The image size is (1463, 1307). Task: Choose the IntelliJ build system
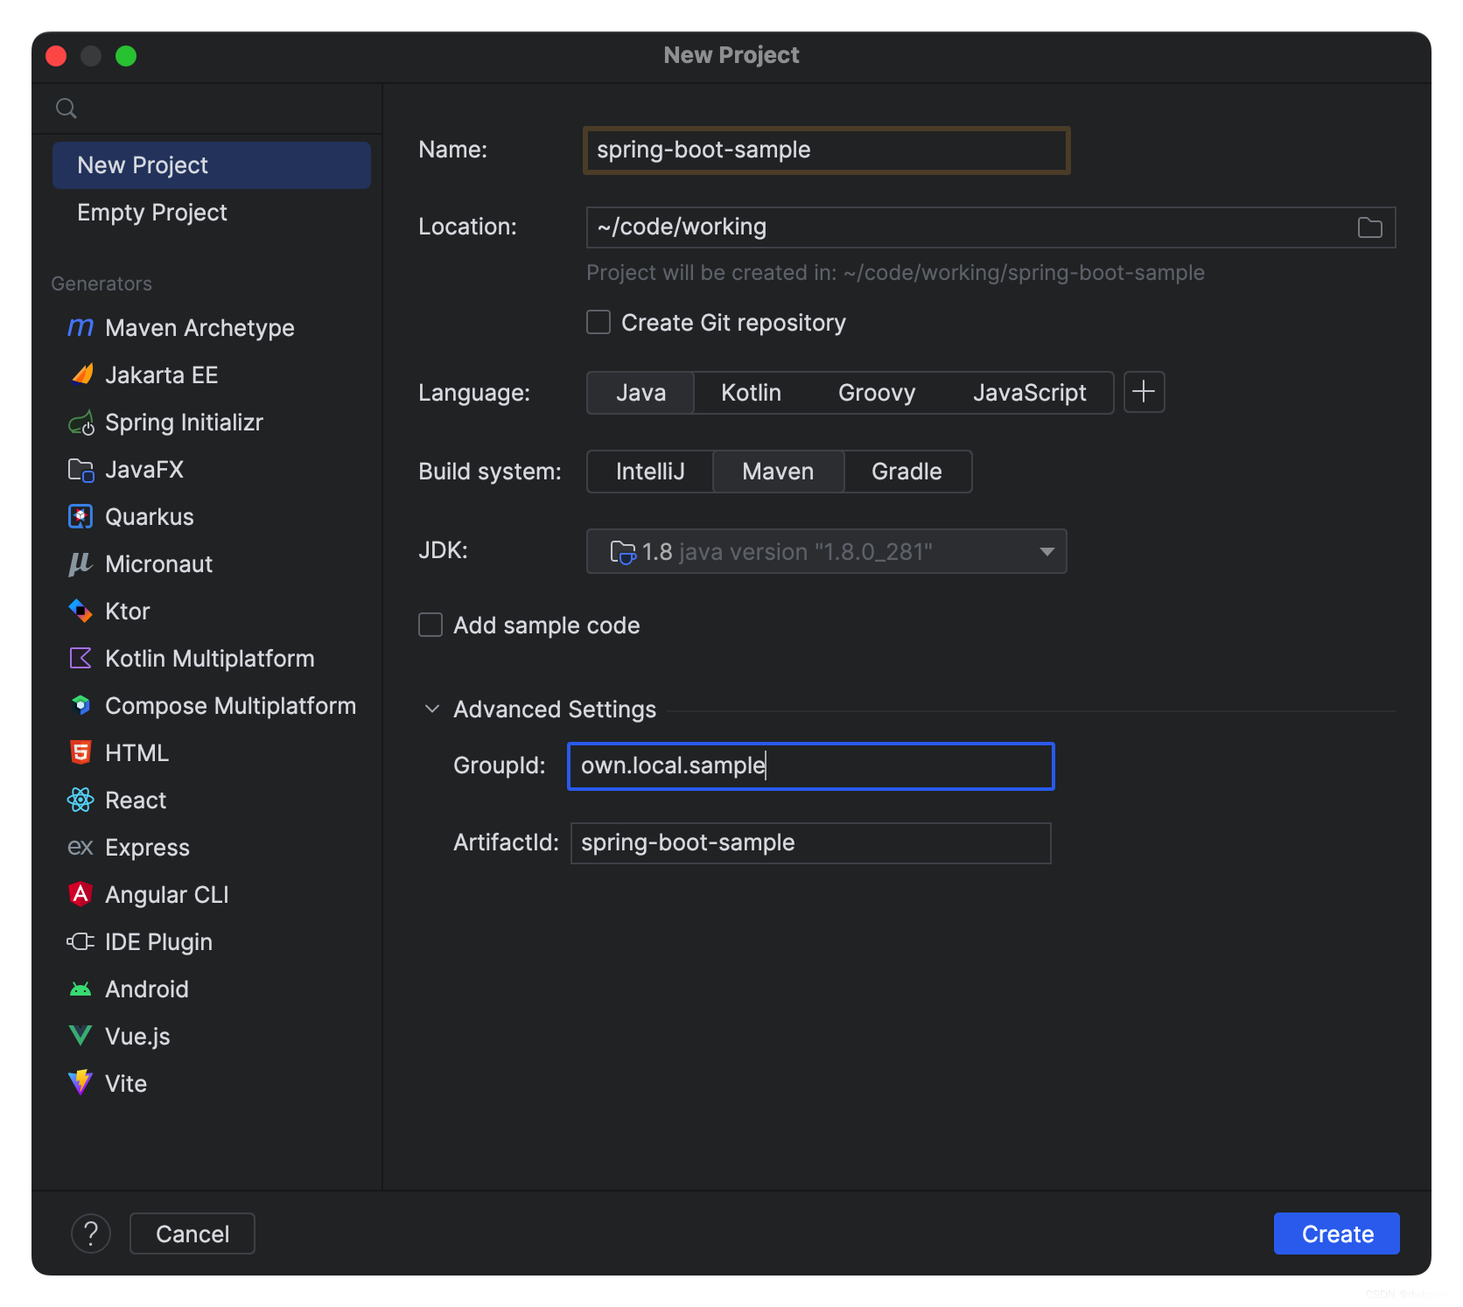(650, 472)
